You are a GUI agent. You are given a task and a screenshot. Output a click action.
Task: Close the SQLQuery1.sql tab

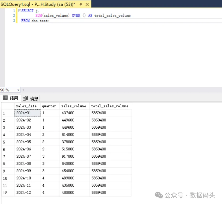(x=87, y=4)
